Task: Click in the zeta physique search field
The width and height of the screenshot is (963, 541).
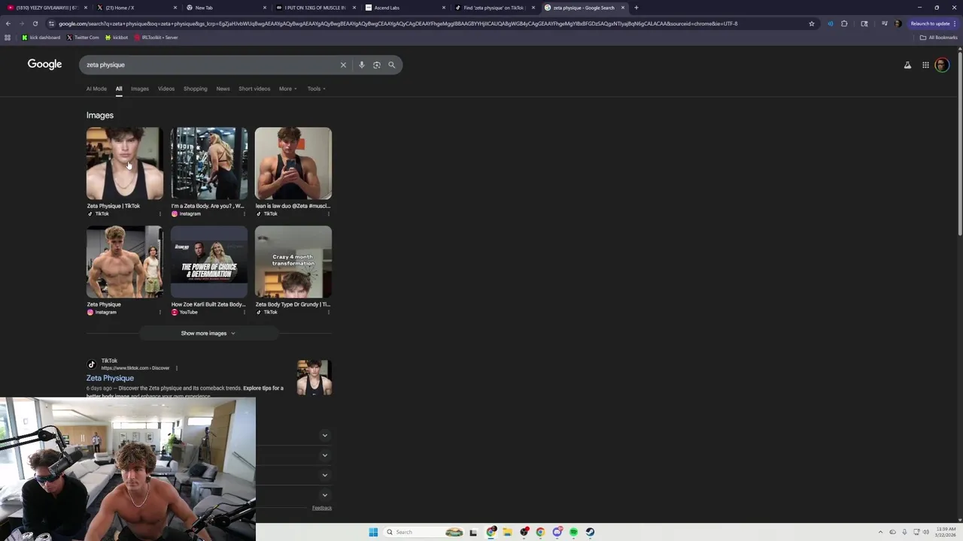Action: coord(211,65)
